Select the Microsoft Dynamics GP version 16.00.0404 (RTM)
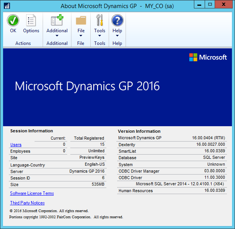This screenshot has width=235, height=229. tap(209, 138)
